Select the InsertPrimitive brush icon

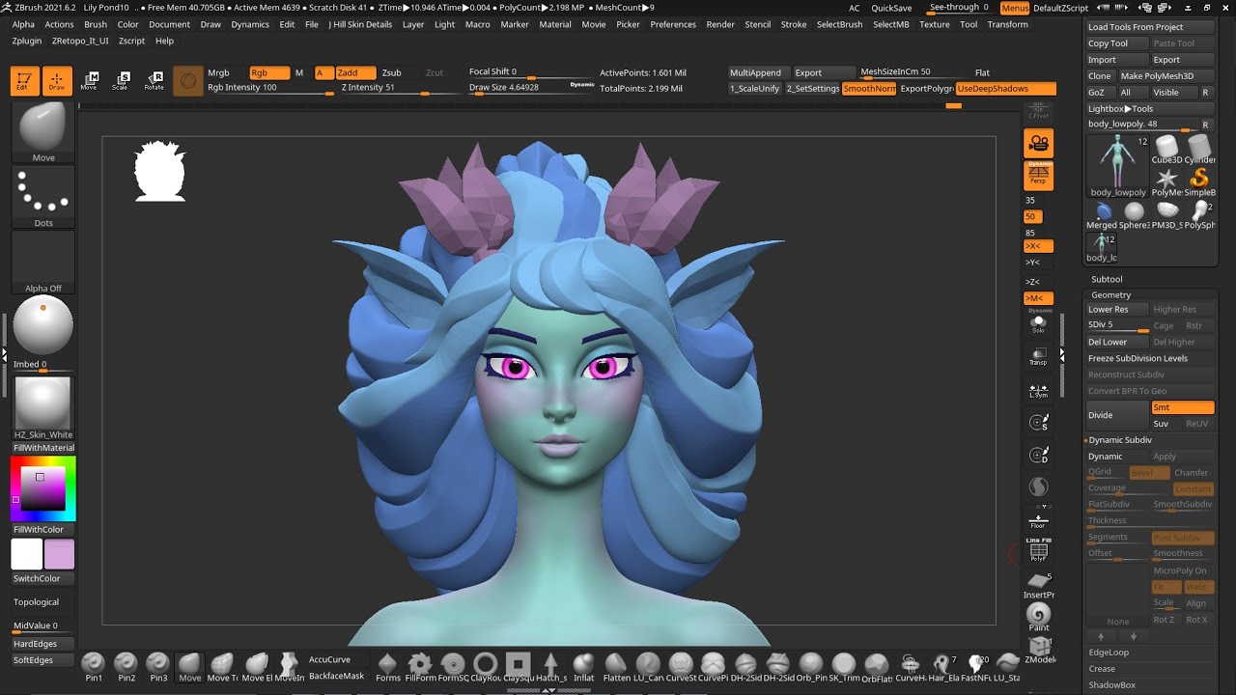[x=1039, y=585]
